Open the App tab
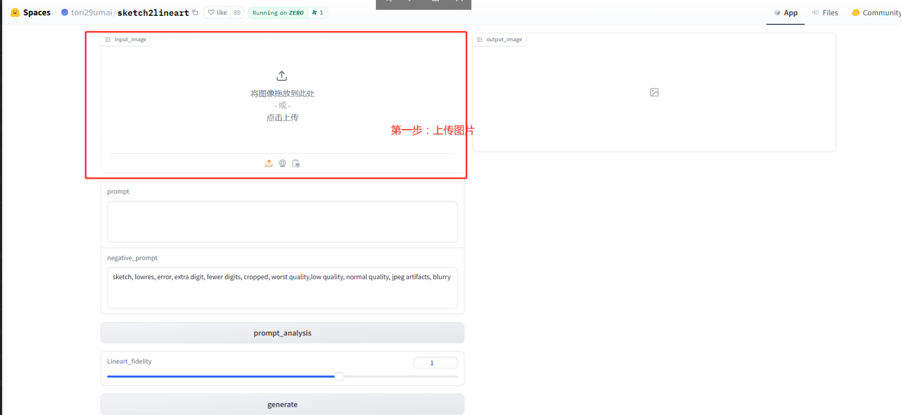This screenshot has height=415, width=901. click(785, 12)
